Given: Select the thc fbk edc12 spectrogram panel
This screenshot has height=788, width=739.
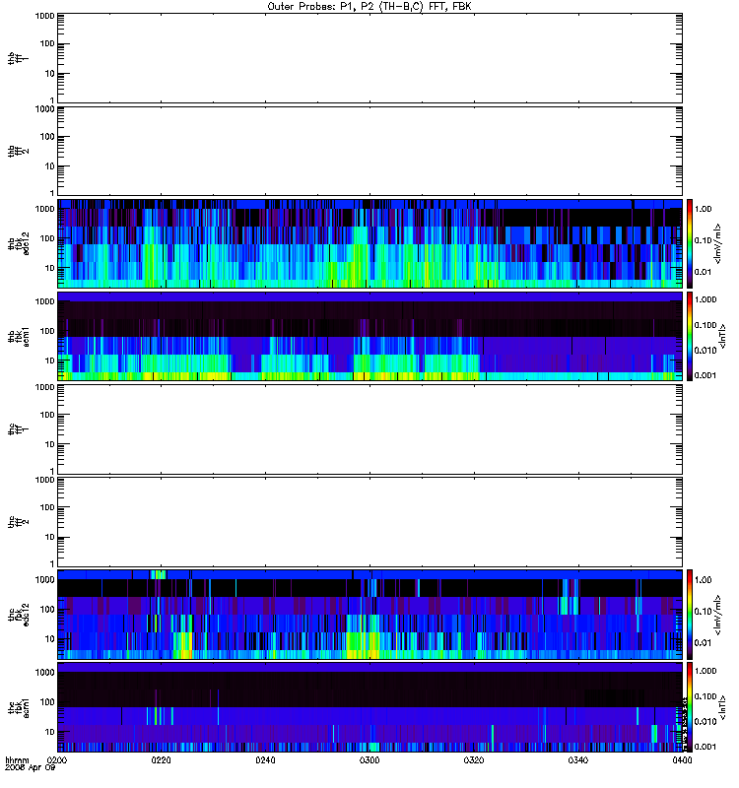Looking at the screenshot, I should 369,614.
